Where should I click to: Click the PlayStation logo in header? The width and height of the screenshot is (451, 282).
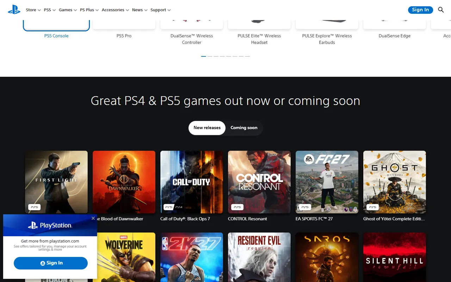click(x=14, y=10)
